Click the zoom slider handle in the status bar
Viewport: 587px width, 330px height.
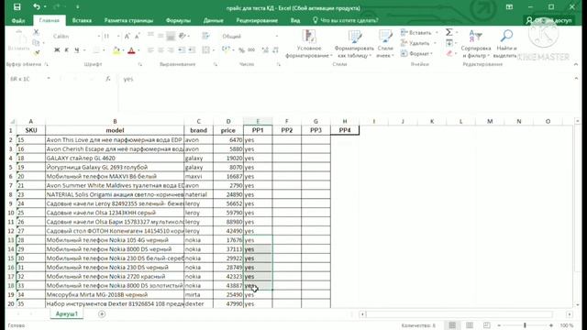(x=525, y=325)
